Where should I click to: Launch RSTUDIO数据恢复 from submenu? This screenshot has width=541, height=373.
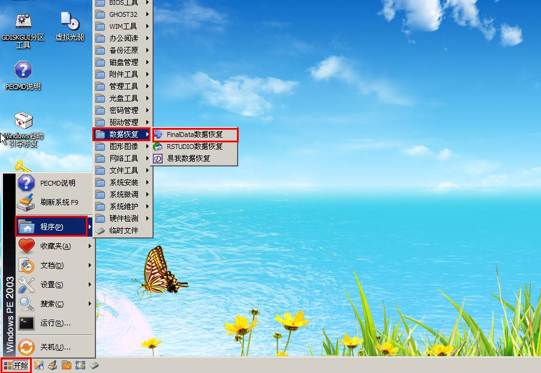click(195, 147)
